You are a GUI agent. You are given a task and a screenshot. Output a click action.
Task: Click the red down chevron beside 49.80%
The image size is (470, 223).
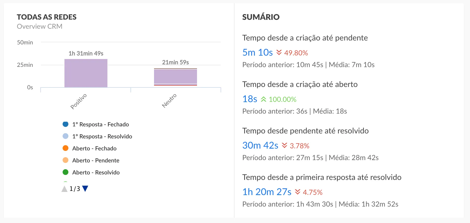pyautogui.click(x=279, y=52)
